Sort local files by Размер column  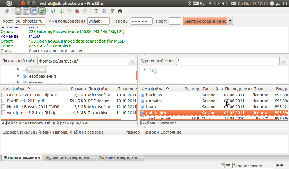pyautogui.click(x=76, y=89)
